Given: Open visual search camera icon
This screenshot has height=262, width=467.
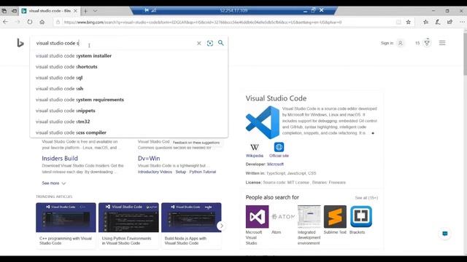Looking at the screenshot, I should click(x=210, y=43).
